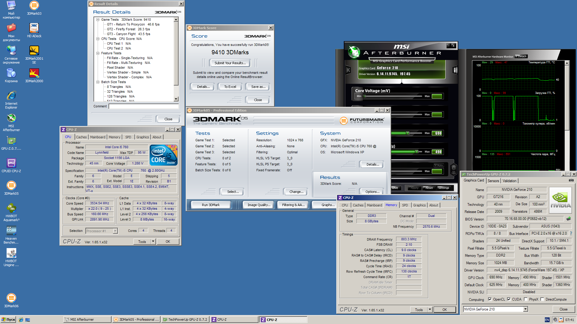Switch to Mainboard tab in CPU-Z CPU window
577x324 pixels.
[x=98, y=137]
